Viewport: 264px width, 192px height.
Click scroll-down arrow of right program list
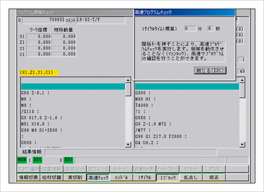(242, 145)
